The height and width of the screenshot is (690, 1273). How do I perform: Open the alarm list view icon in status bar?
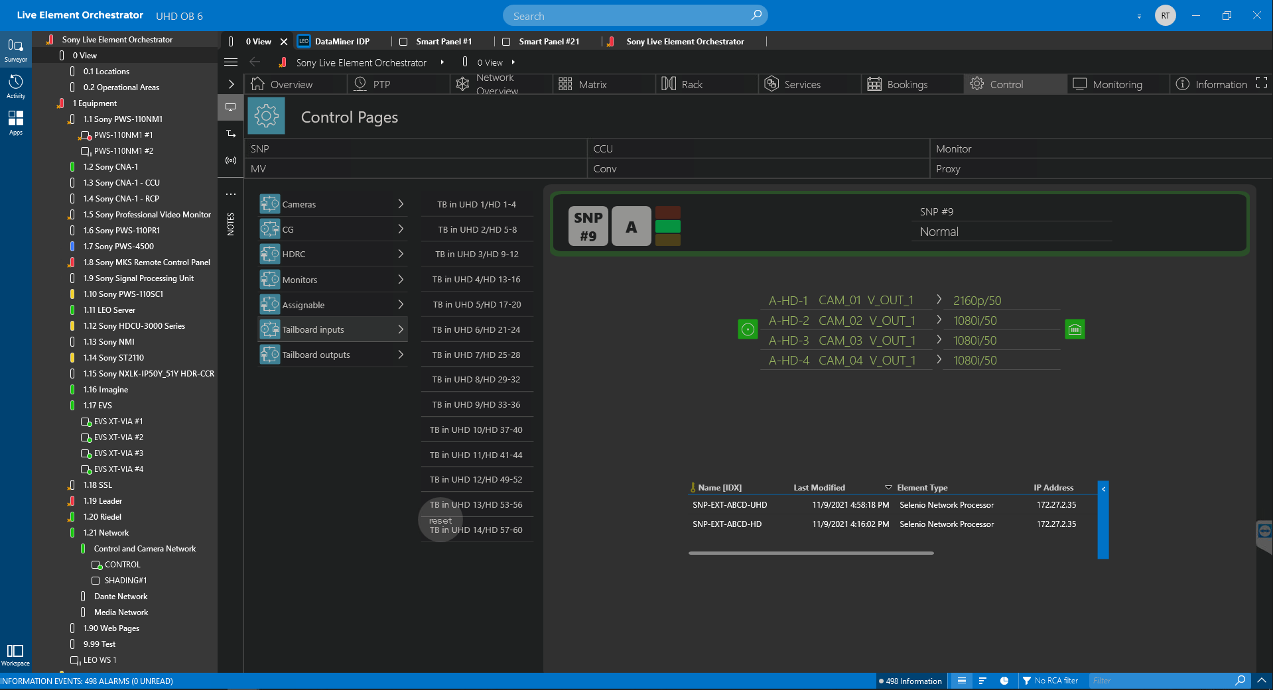point(961,681)
